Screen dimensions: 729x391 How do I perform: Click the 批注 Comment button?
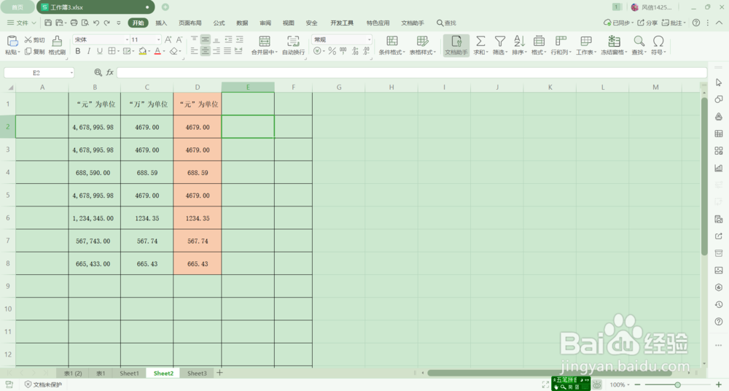pyautogui.click(x=674, y=23)
